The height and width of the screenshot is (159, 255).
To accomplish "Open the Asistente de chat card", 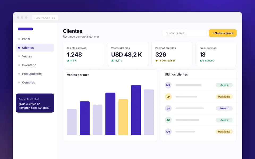I will 35,103.
